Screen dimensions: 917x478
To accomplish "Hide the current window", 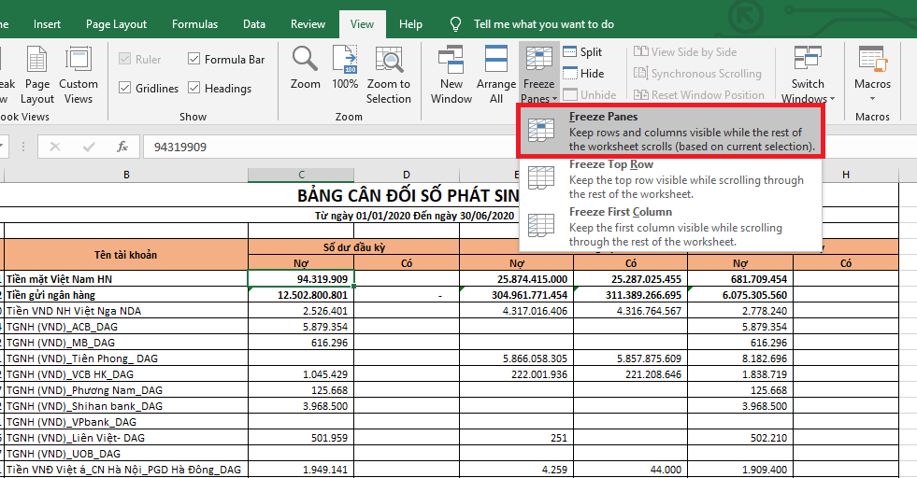I will coord(580,74).
